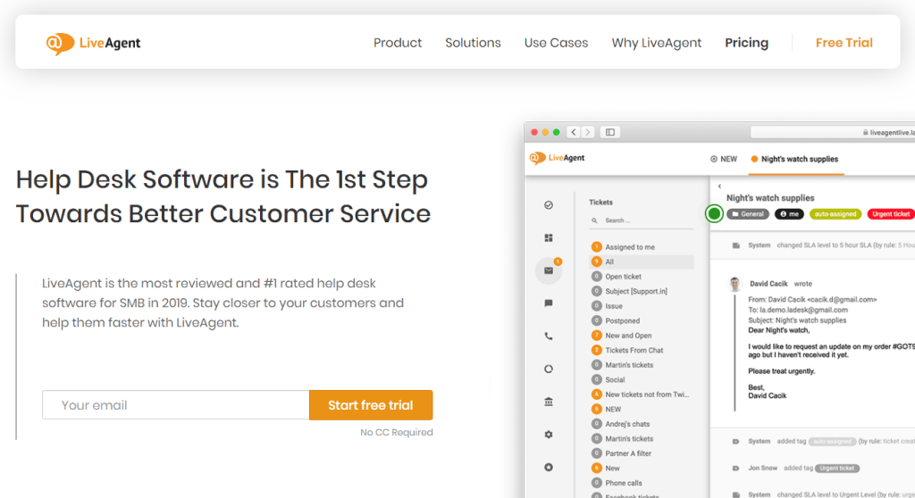Click the checkmark circle sidebar icon
This screenshot has width=915, height=498.
tap(549, 205)
